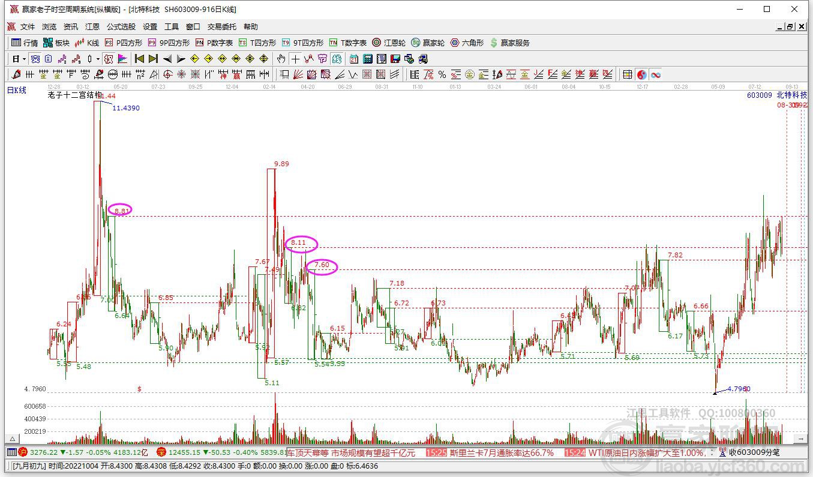Jump to last bar with skip-forward icon
This screenshot has height=477, width=813.
[153, 59]
